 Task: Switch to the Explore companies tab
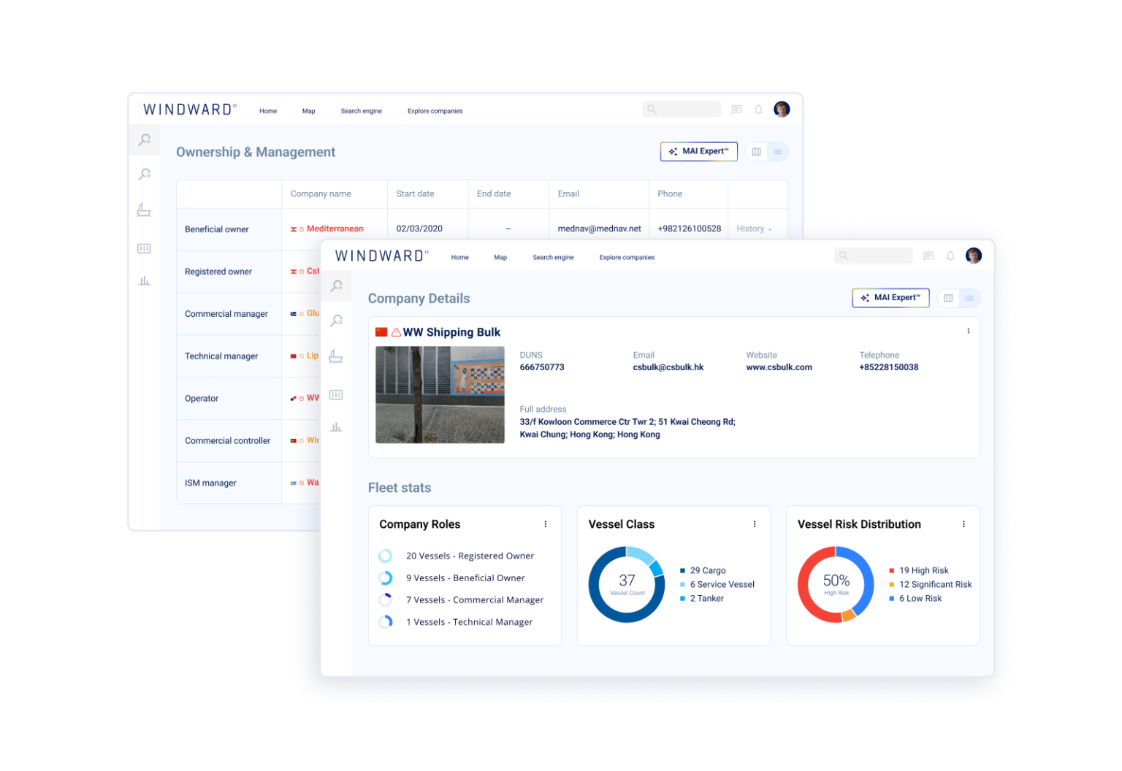pyautogui.click(x=626, y=257)
